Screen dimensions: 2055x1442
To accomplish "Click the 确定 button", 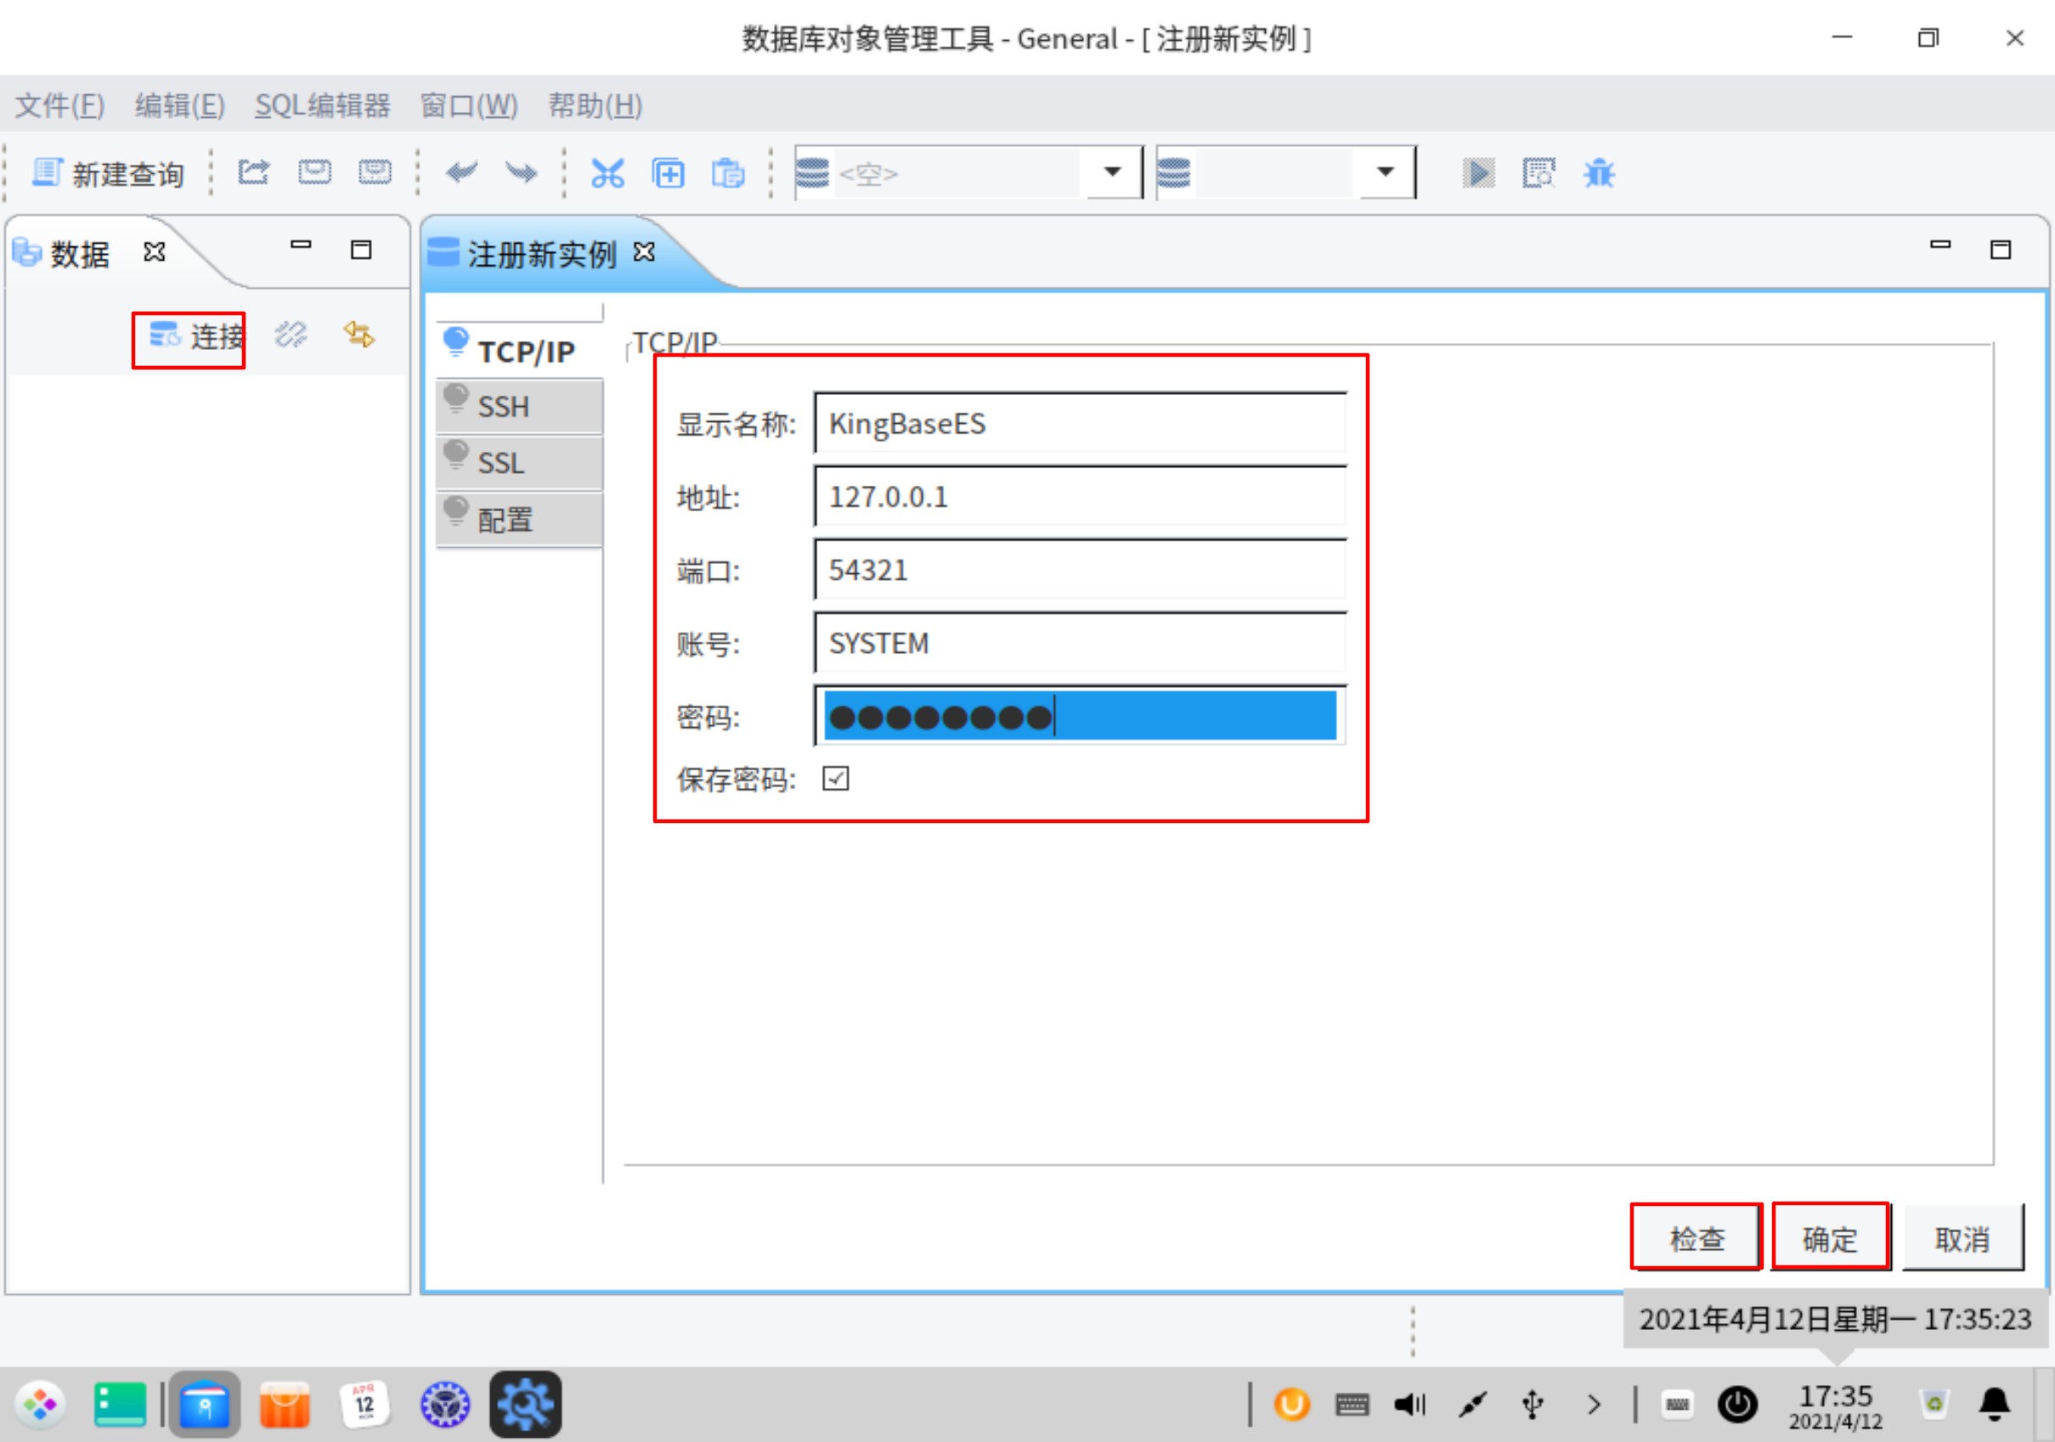I will tap(1830, 1238).
